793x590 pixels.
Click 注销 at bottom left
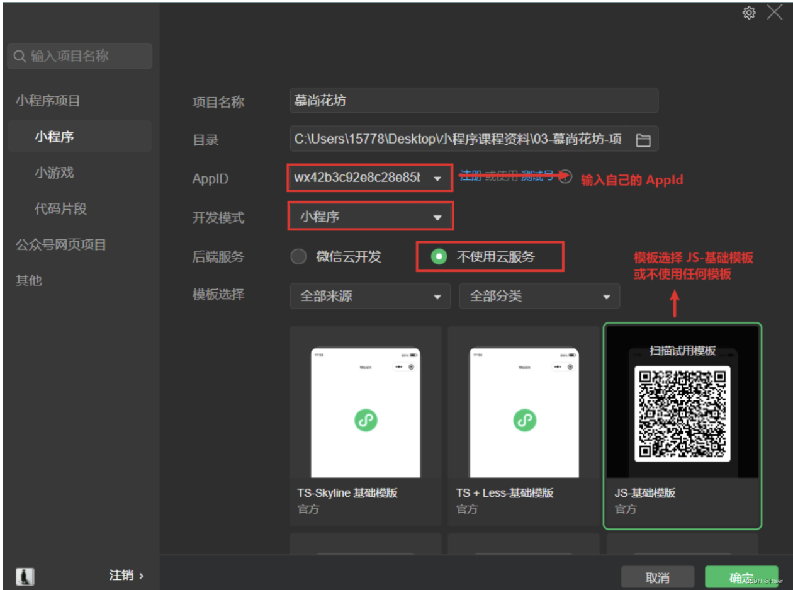point(127,575)
